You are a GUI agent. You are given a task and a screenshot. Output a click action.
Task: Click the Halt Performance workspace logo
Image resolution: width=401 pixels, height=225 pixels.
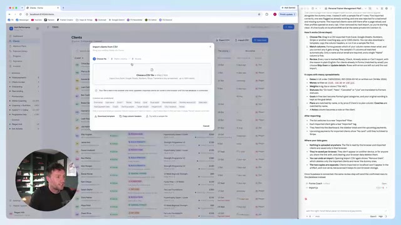[11, 28]
